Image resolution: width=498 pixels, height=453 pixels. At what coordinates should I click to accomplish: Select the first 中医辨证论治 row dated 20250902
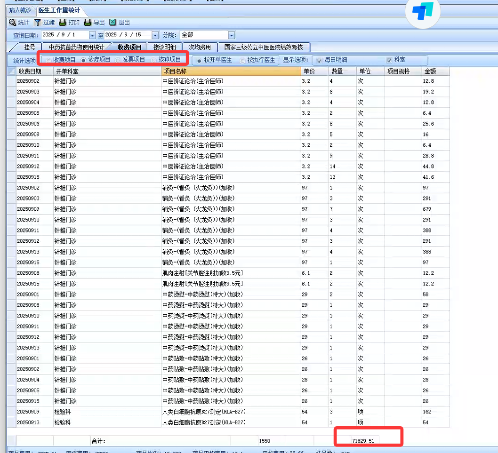click(x=192, y=81)
